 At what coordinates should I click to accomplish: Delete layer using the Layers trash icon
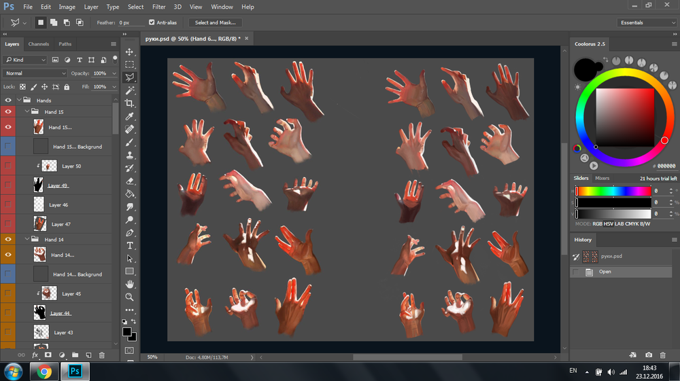tap(102, 355)
